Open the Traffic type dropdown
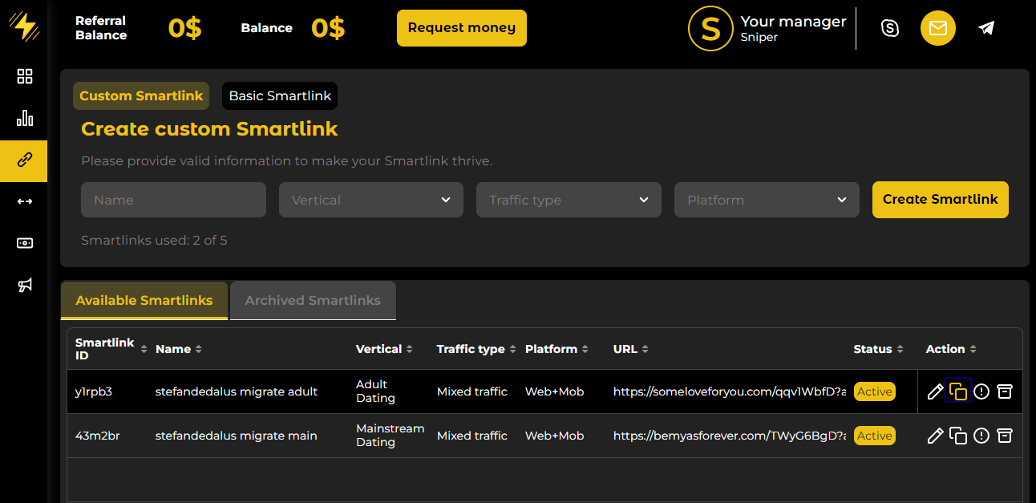 (x=569, y=200)
